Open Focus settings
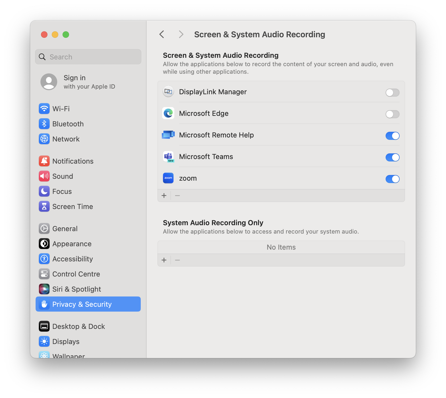 [88, 191]
